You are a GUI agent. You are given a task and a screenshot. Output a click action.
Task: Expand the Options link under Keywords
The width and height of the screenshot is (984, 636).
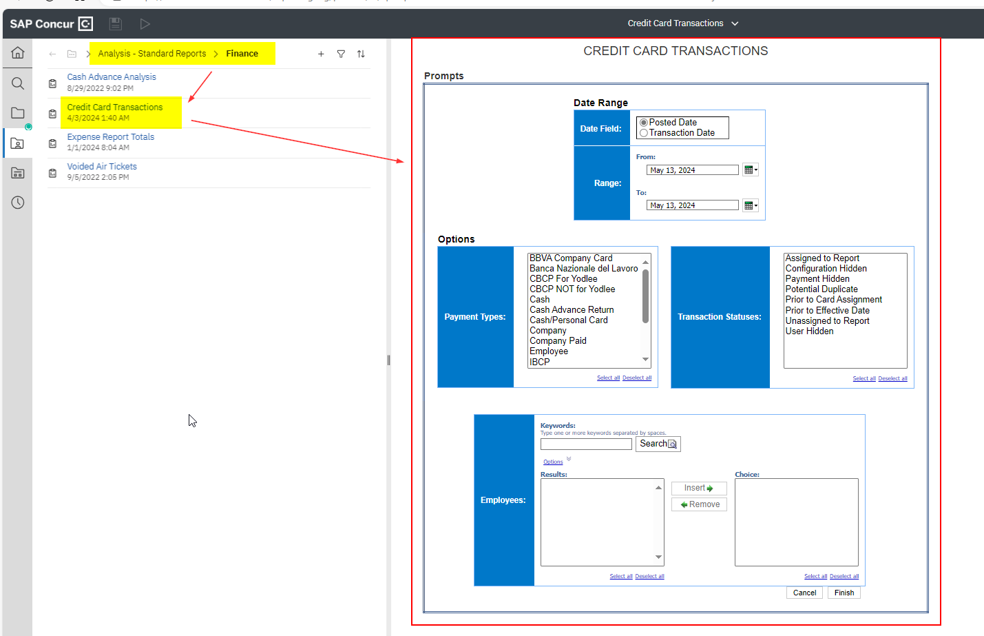(553, 462)
